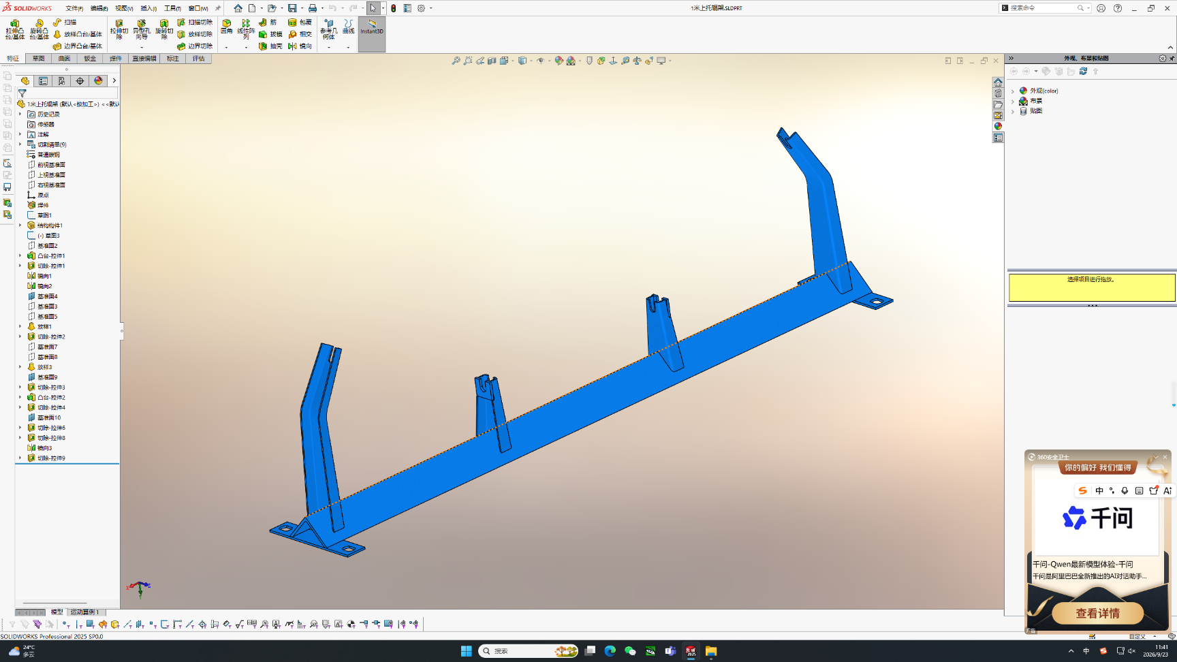This screenshot has height=662, width=1177.
Task: Expand the 切割清单(9) node
Action: tap(20, 144)
